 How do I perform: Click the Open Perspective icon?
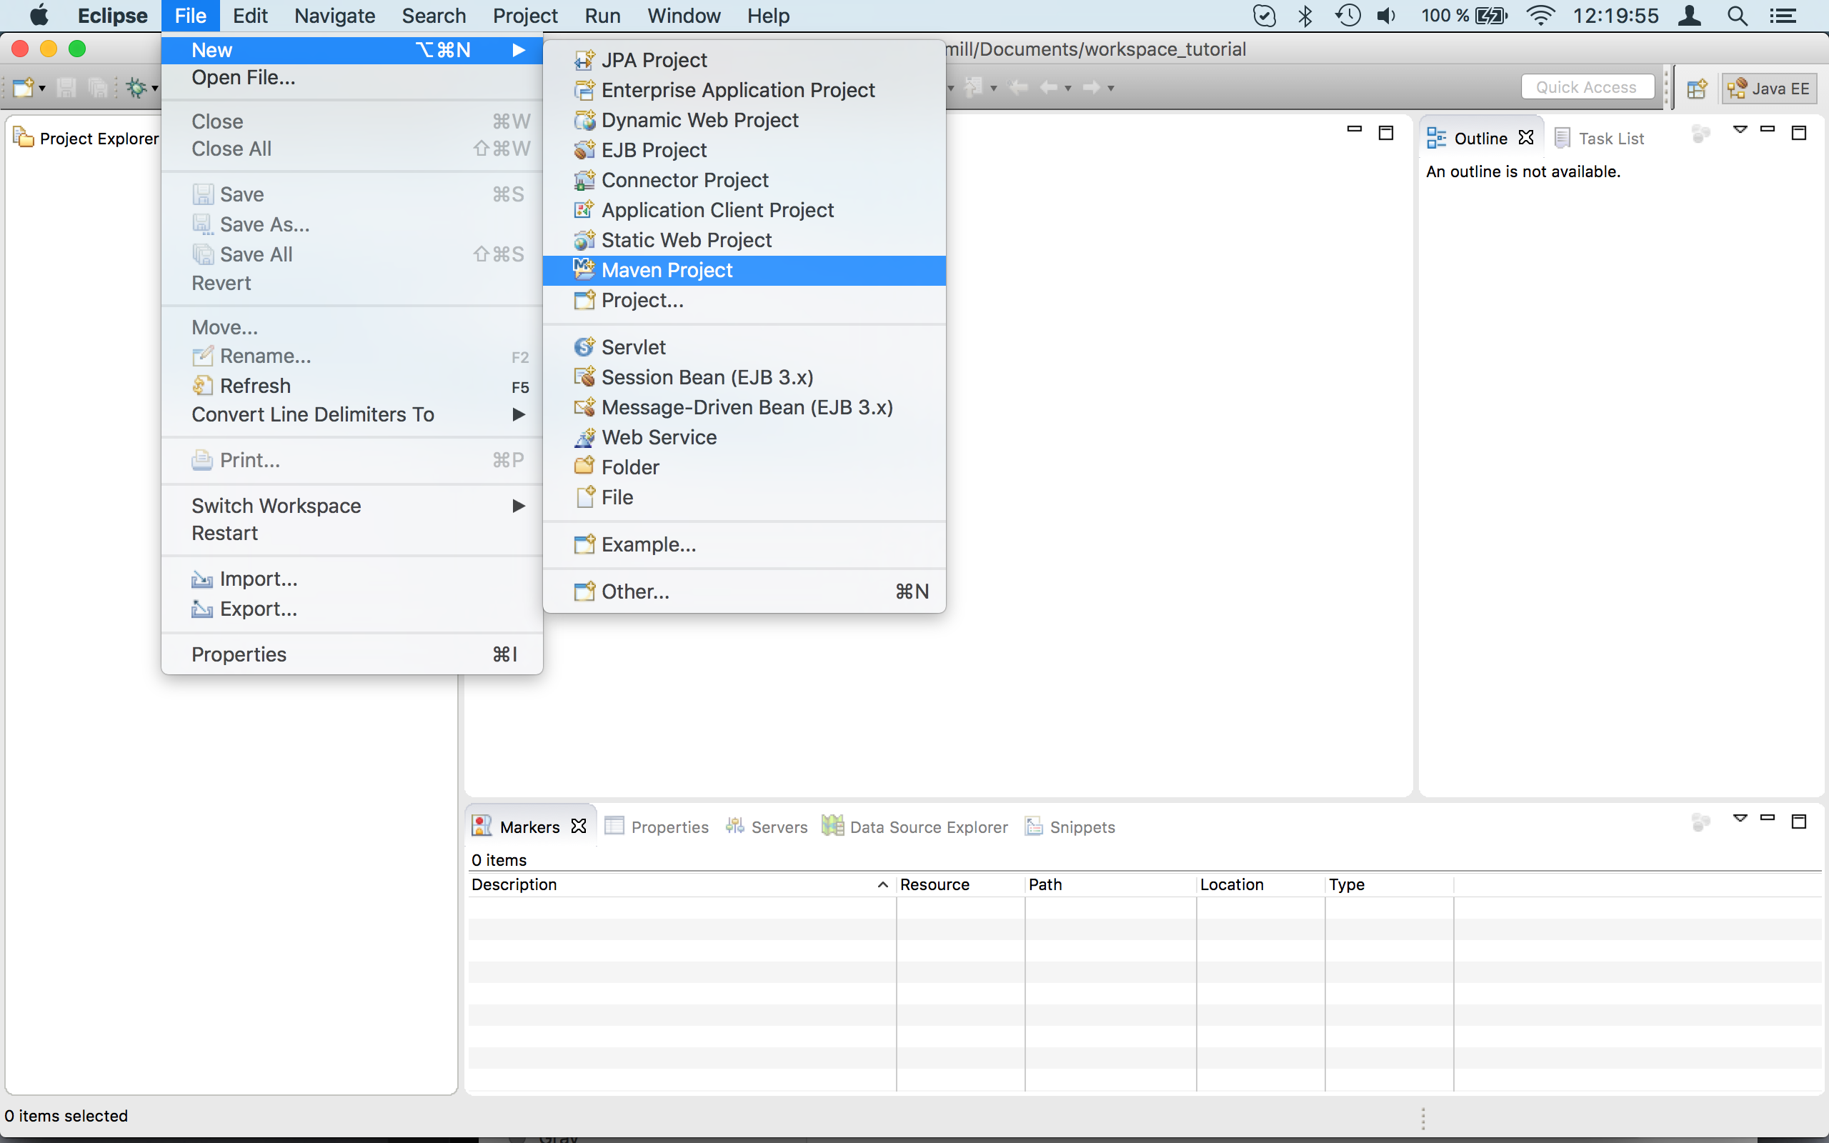[x=1697, y=89]
